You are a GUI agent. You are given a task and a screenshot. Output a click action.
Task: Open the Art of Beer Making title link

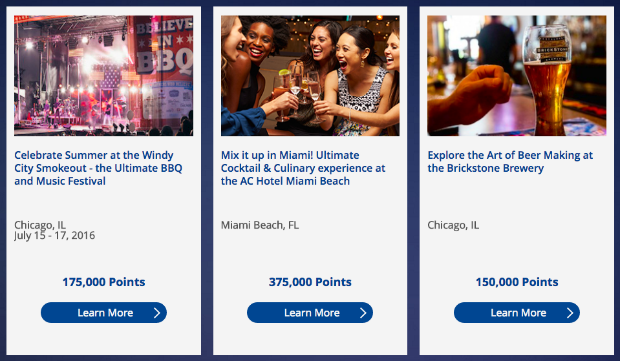click(510, 161)
